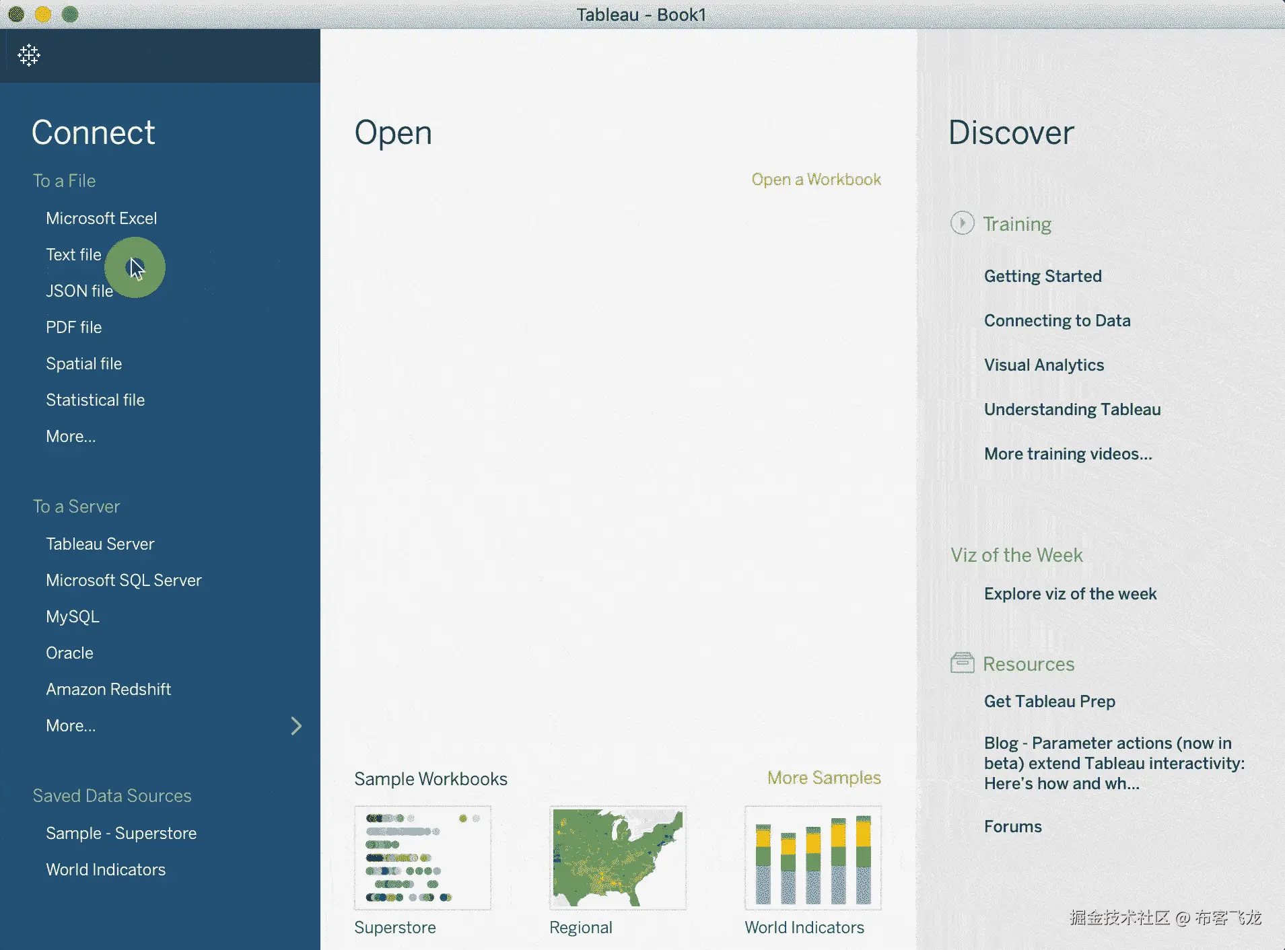Open the World Indicators workbook thumbnail
Viewport: 1285px width, 950px height.
(813, 858)
